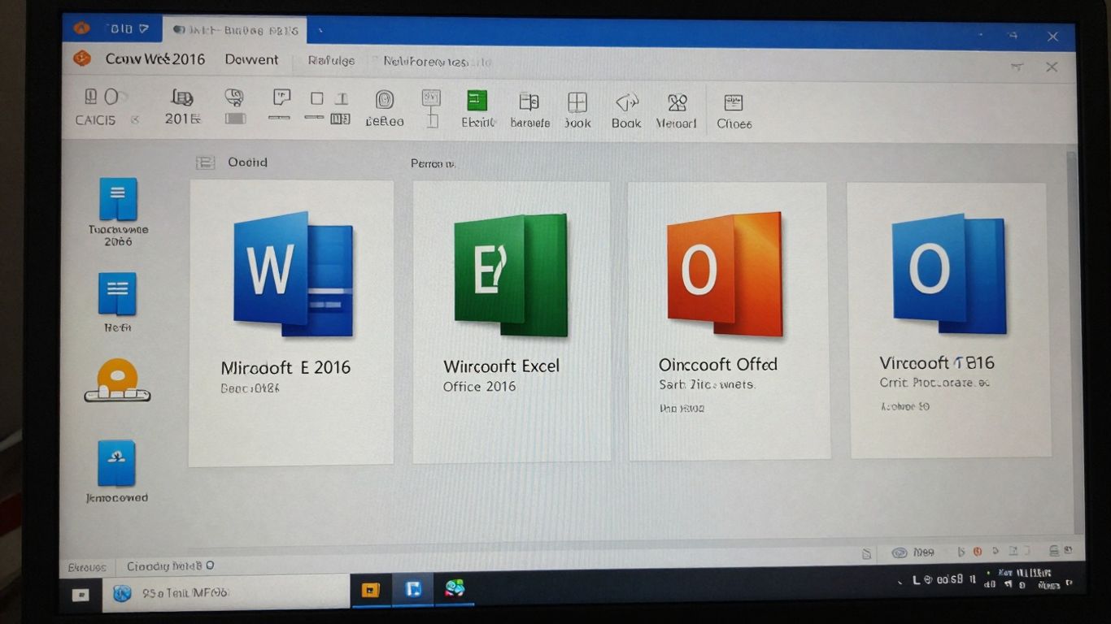This screenshot has height=624, width=1111.
Task: Click the Book arrow icon in the ribbon
Action: [625, 104]
